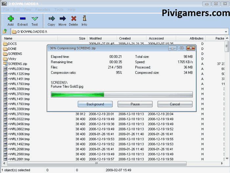Click the Add toolbar icon
Viewport: 230px width, 173px height.
point(11,20)
